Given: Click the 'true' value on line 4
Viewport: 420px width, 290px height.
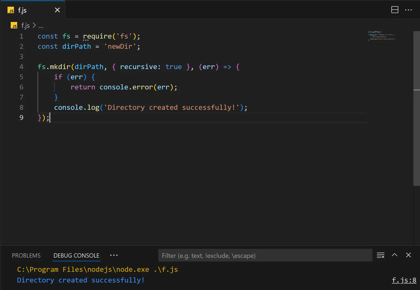Looking at the screenshot, I should tap(173, 67).
